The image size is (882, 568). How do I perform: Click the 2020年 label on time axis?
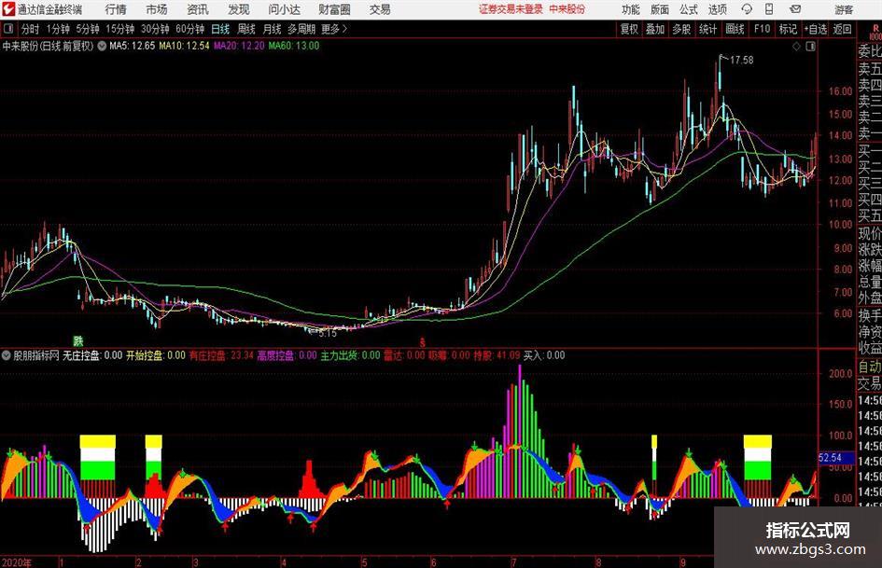[17, 561]
